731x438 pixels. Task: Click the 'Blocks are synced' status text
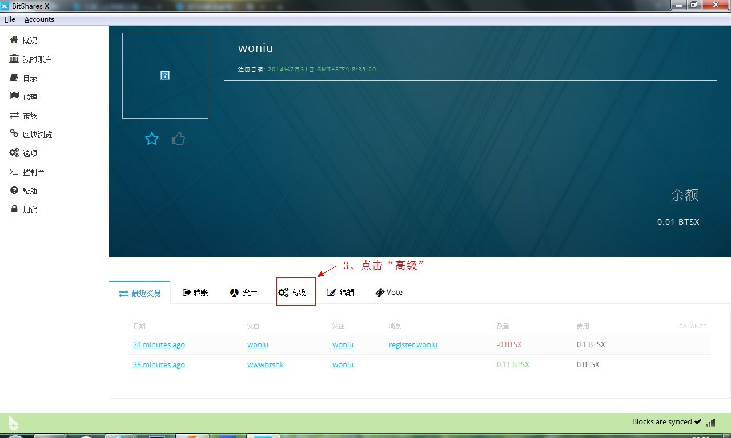[x=662, y=422]
